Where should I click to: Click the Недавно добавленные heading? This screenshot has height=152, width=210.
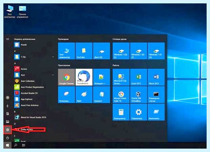[x=25, y=39]
